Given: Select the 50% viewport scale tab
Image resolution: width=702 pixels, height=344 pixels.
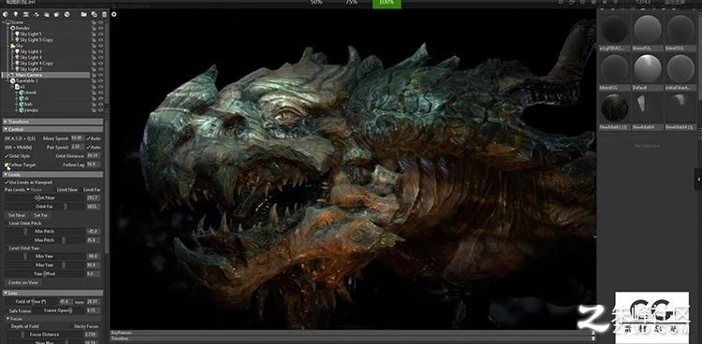Looking at the screenshot, I should [x=316, y=3].
